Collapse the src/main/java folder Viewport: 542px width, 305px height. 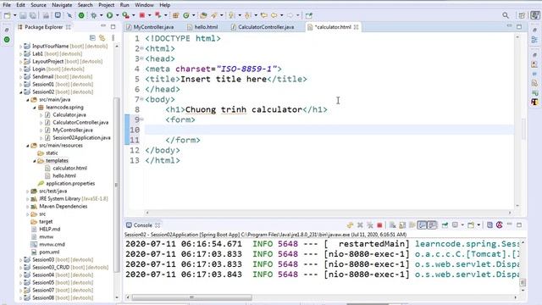28,100
